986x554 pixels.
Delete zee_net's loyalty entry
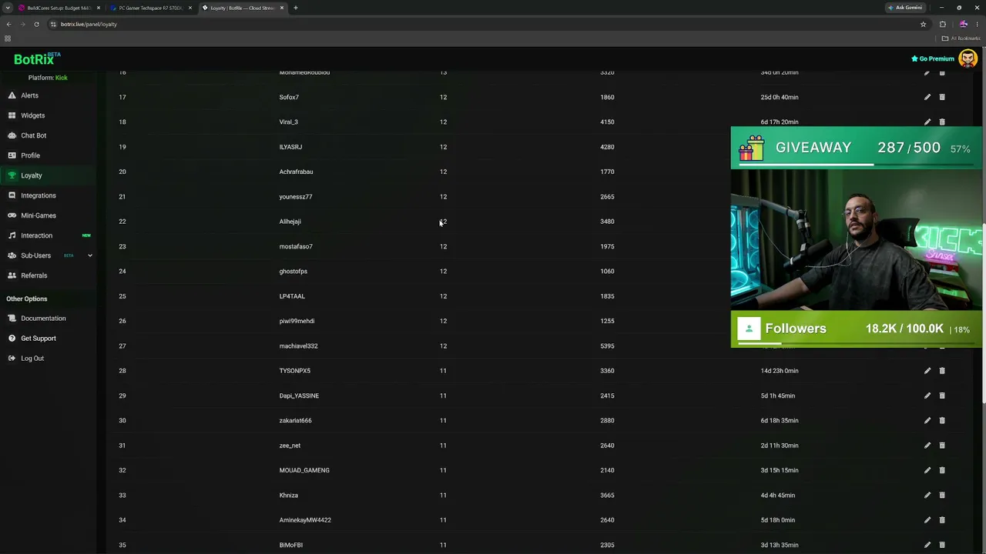tap(942, 446)
